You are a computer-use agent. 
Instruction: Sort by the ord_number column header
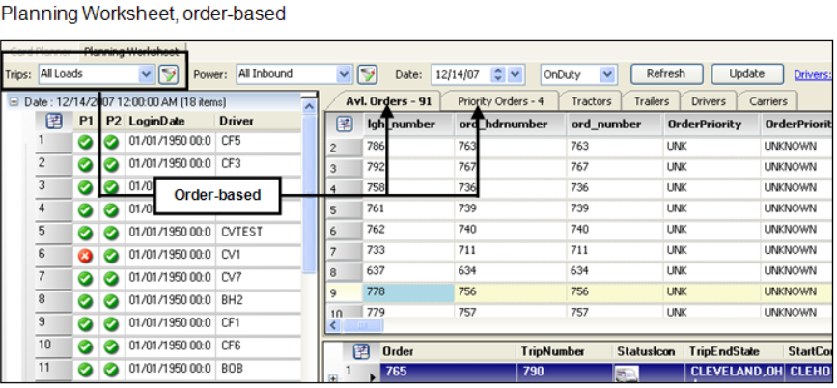tap(615, 125)
